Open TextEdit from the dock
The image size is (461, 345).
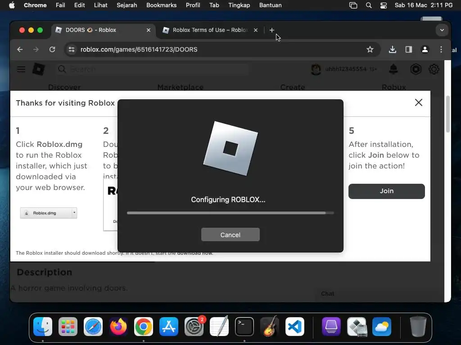(219, 327)
